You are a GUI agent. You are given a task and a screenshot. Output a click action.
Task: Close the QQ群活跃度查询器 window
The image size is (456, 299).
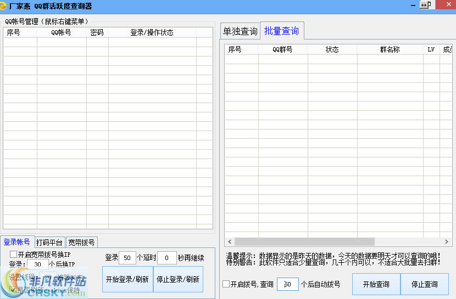448,4
